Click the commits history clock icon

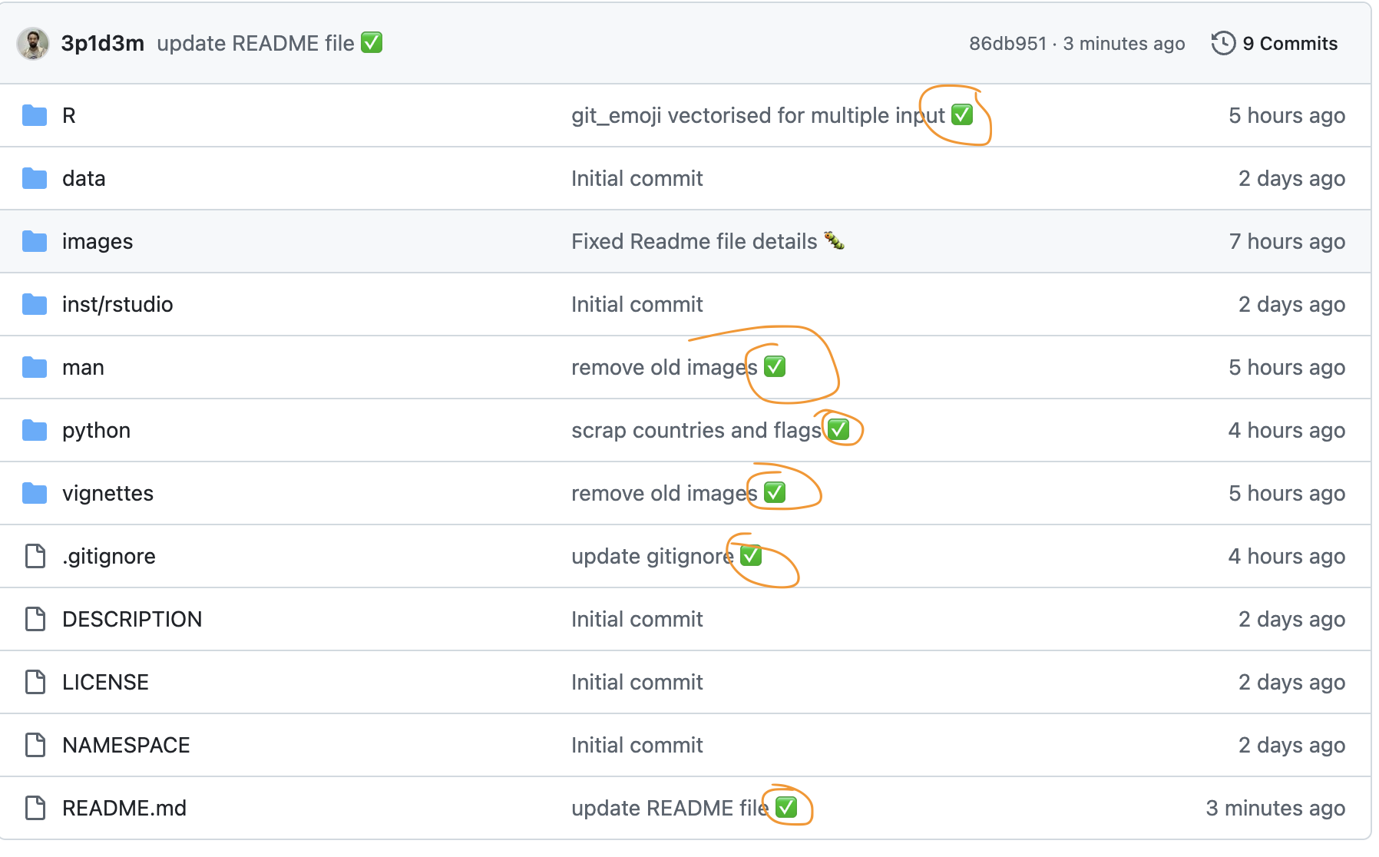1222,44
